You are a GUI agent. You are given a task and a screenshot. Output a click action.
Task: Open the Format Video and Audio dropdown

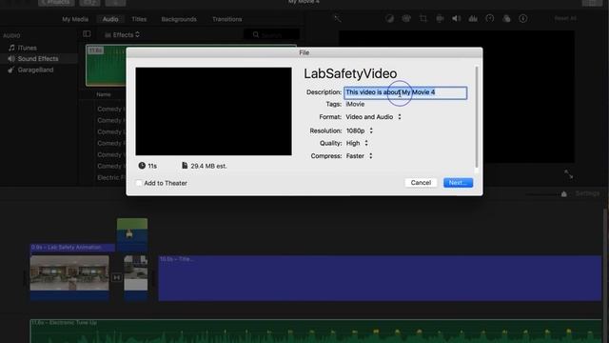pyautogui.click(x=373, y=116)
